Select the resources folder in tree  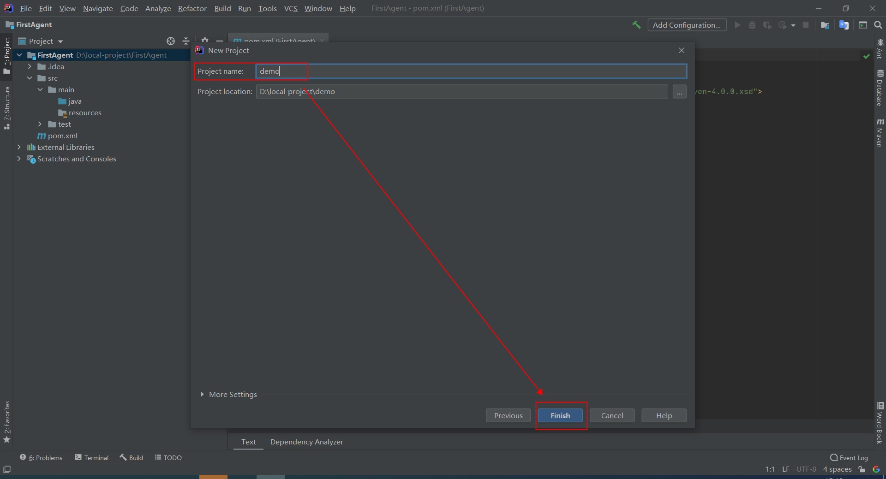[79, 113]
